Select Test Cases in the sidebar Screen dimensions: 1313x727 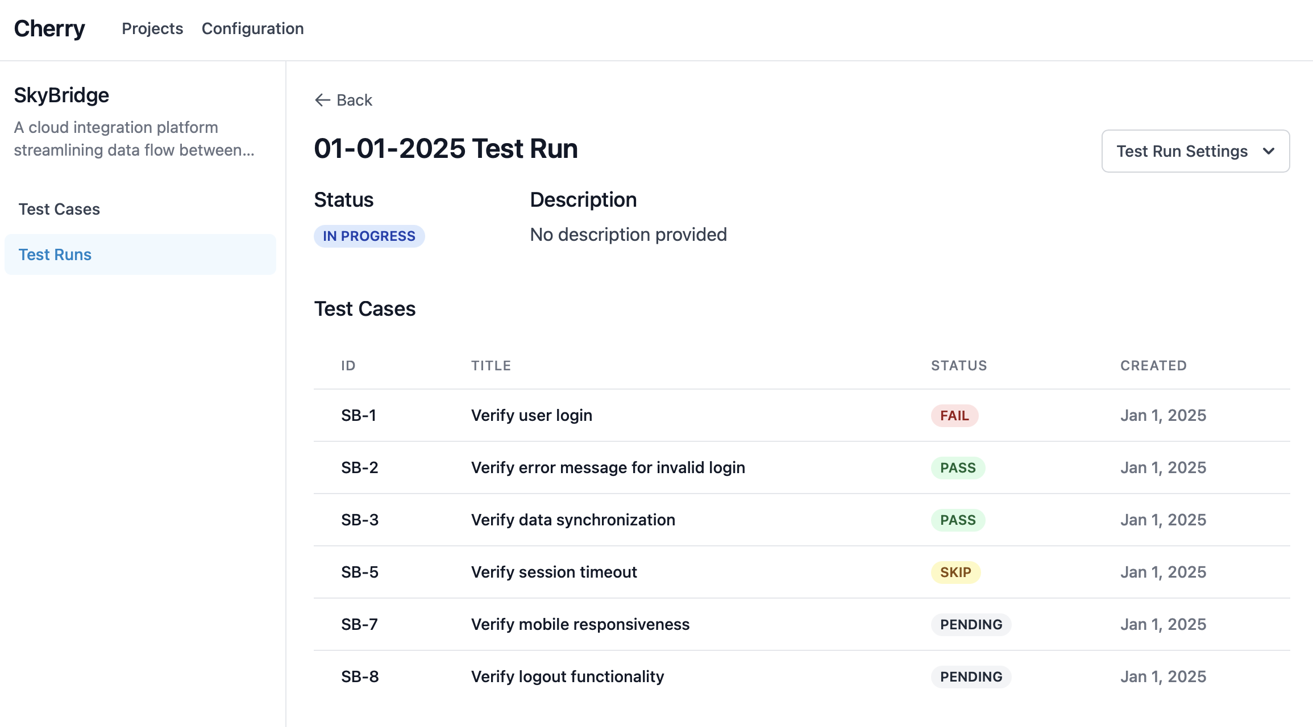[59, 208]
